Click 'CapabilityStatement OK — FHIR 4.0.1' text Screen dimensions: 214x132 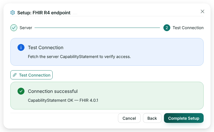[x=63, y=100]
